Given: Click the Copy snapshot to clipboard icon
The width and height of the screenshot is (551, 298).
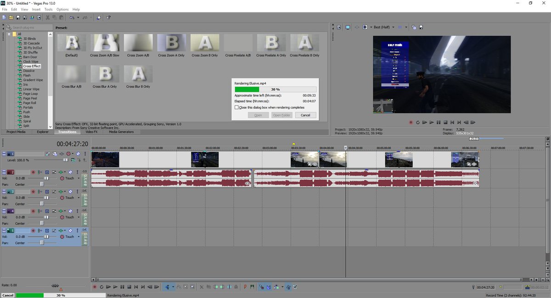Looking at the screenshot, I should (x=413, y=27).
